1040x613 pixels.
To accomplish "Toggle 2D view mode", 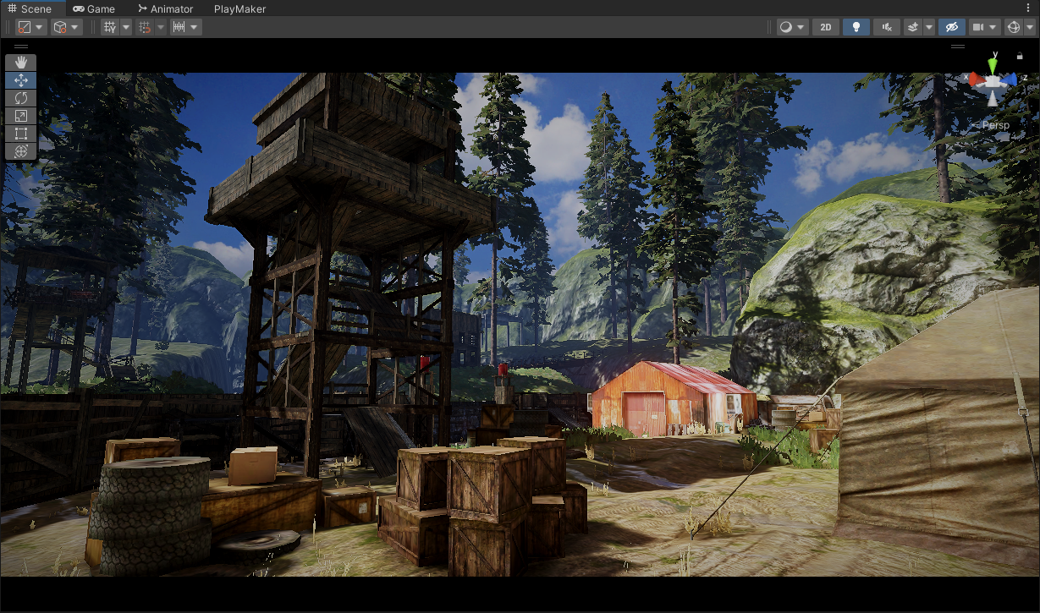I will (x=826, y=27).
